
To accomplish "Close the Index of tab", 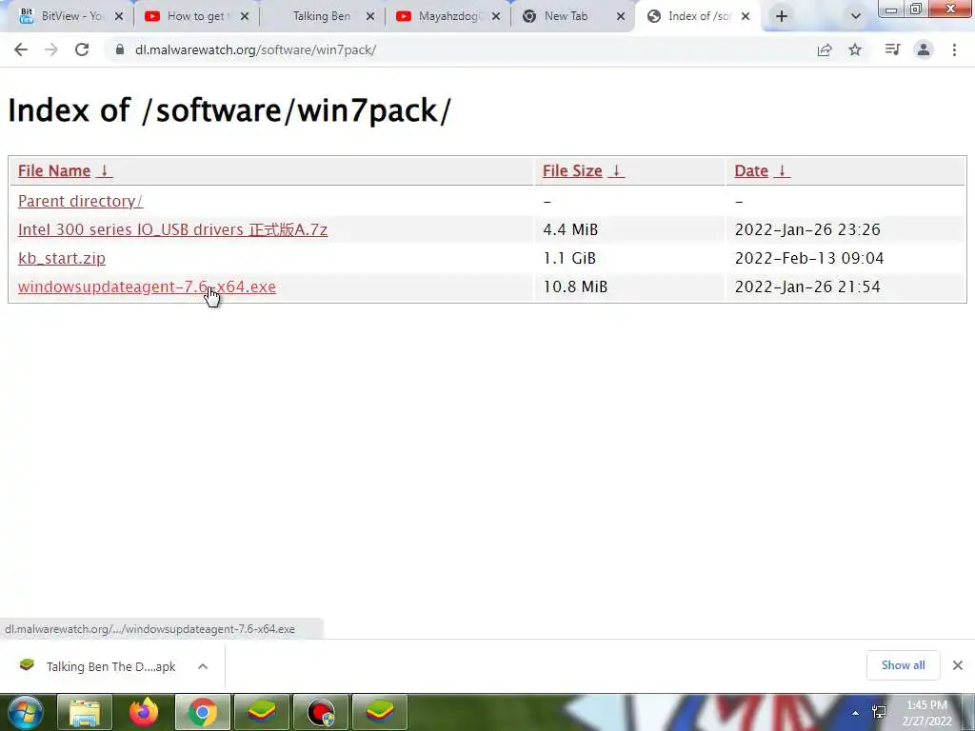I will 746,17.
